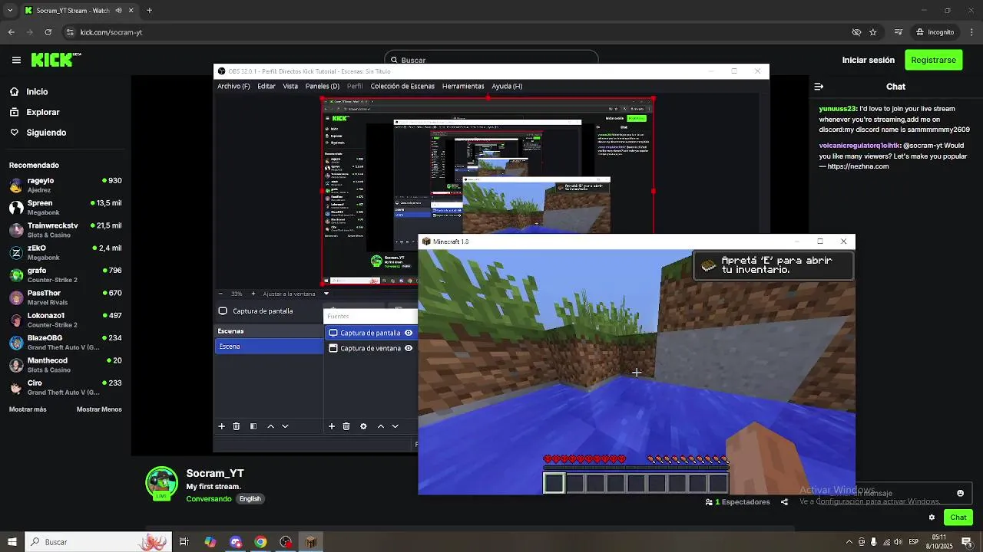This screenshot has width=983, height=552.
Task: Open source properties gear in Fuentes
Action: (363, 426)
